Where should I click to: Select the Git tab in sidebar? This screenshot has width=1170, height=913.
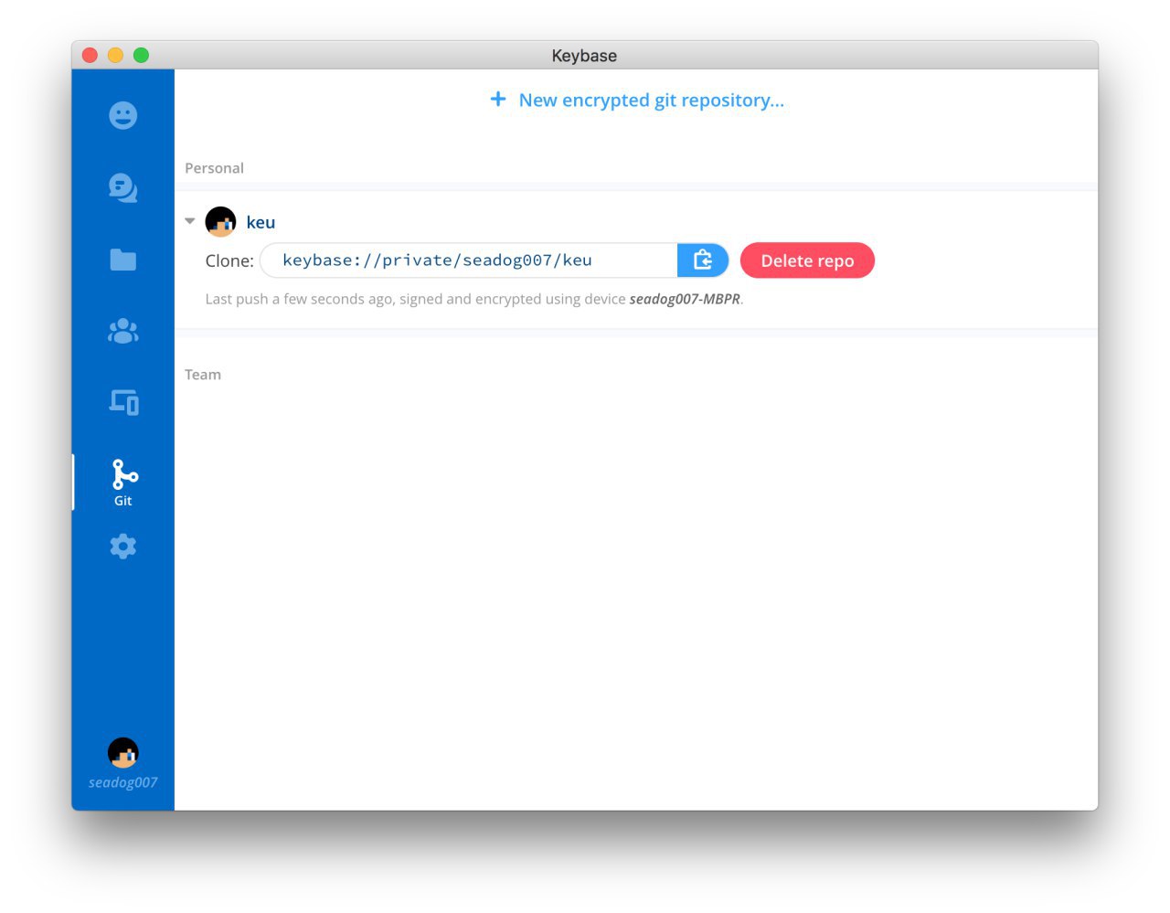pos(123,482)
